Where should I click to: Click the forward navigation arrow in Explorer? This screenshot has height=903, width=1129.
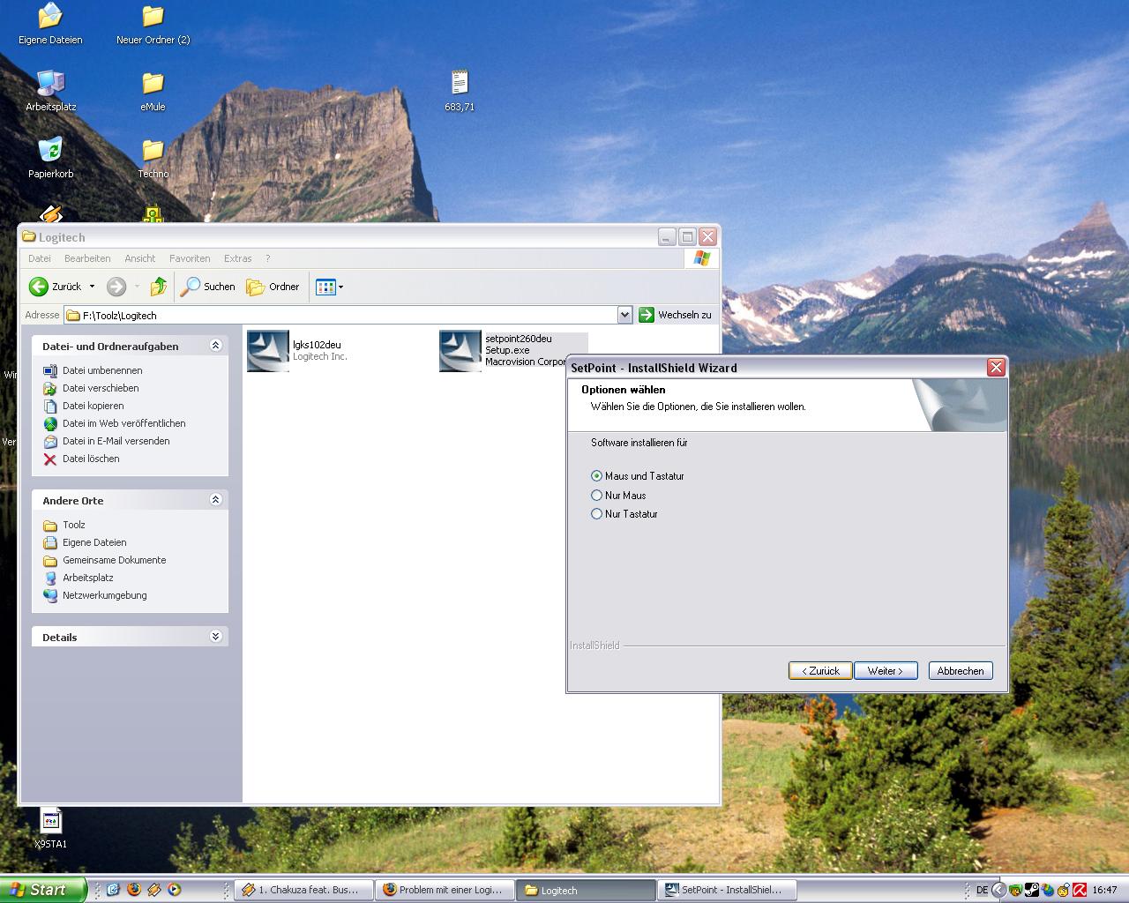116,287
